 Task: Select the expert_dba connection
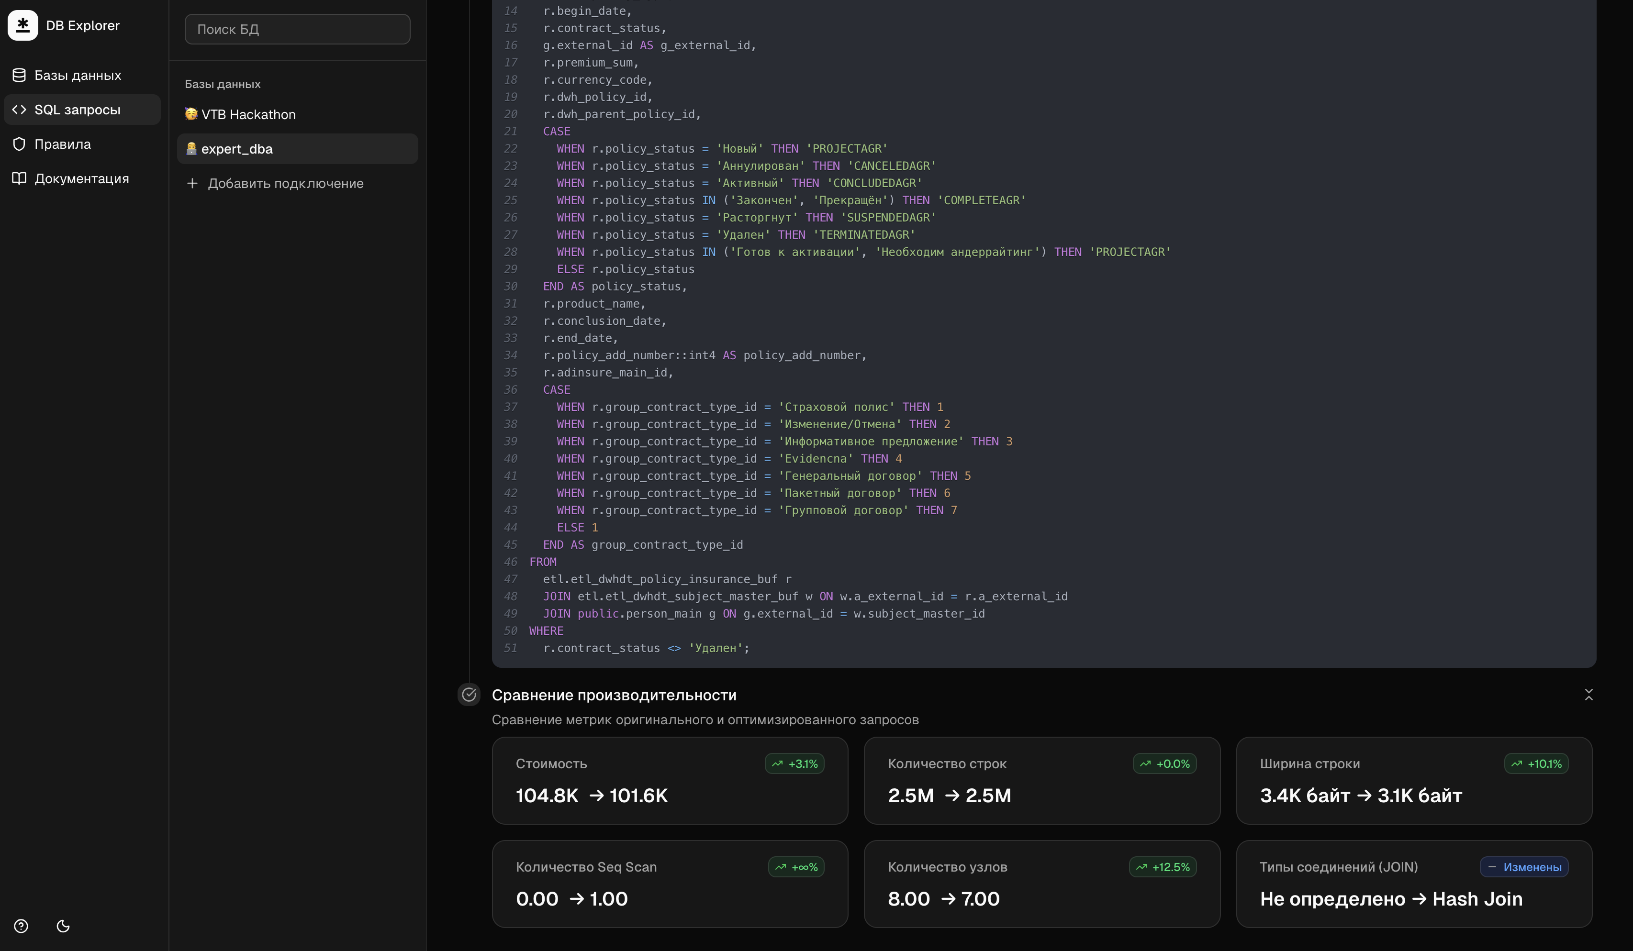click(x=236, y=149)
